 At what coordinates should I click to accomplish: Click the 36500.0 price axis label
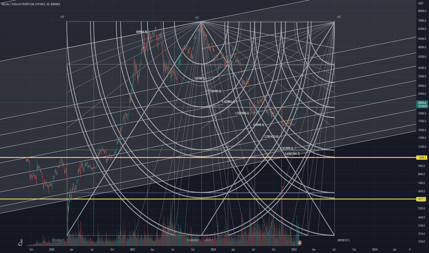pyautogui.click(x=422, y=68)
